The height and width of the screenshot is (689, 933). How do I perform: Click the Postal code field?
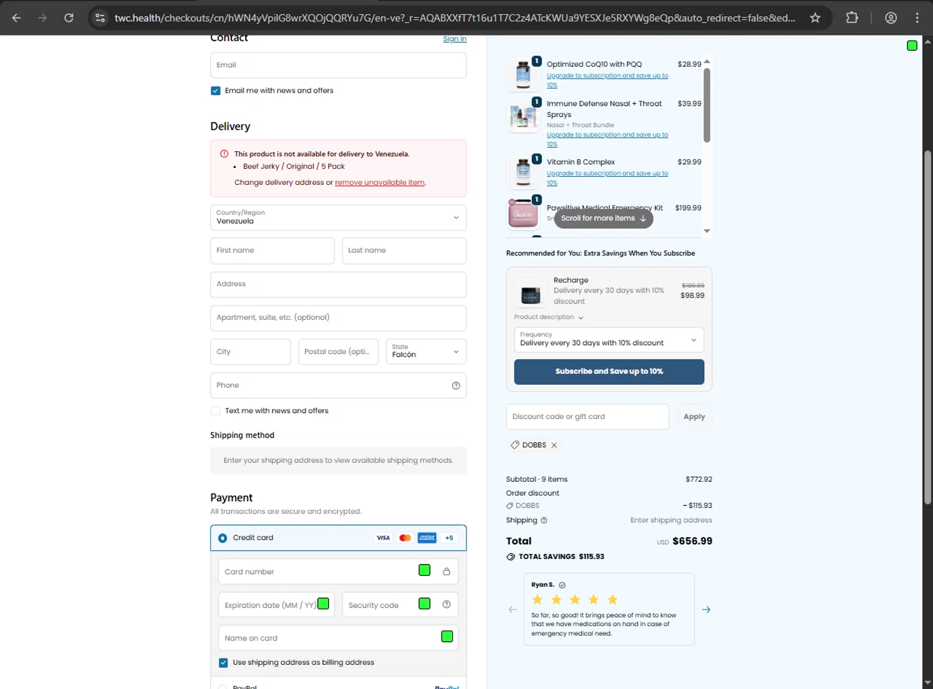pos(338,352)
